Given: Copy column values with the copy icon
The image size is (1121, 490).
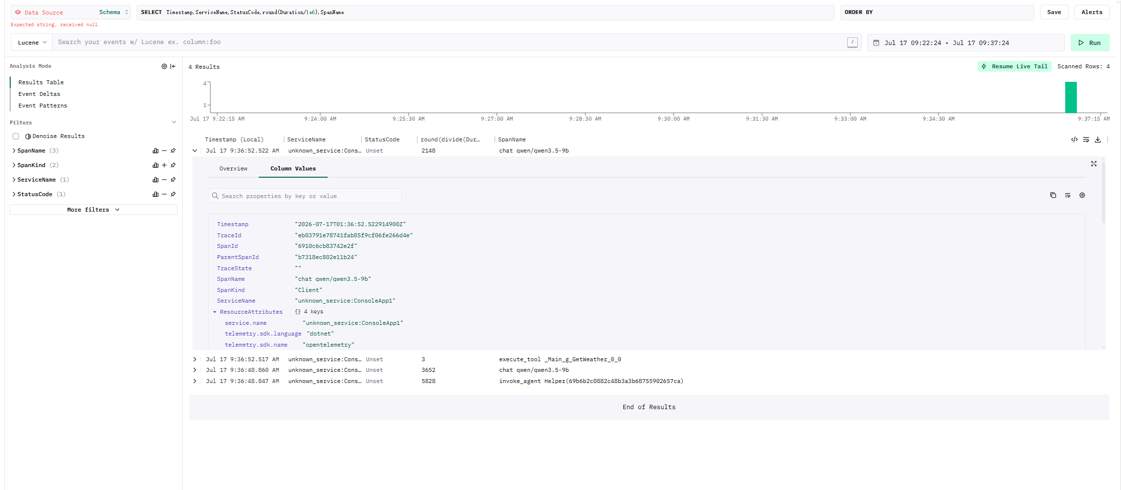Looking at the screenshot, I should pos(1053,196).
